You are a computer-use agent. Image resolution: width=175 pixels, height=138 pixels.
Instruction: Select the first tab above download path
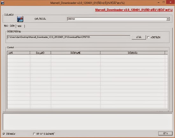(9, 26)
